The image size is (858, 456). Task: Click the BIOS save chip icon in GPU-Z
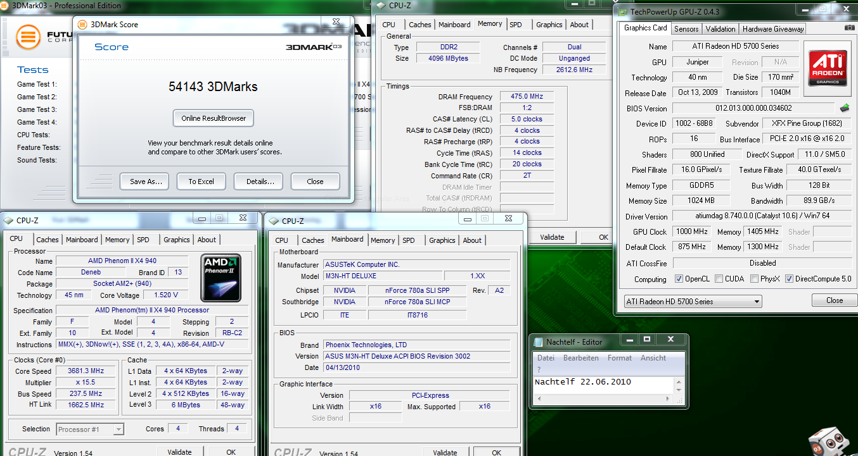coord(845,108)
